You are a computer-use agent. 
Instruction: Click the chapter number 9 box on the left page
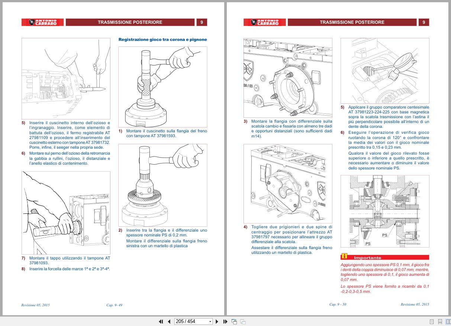coord(202,22)
